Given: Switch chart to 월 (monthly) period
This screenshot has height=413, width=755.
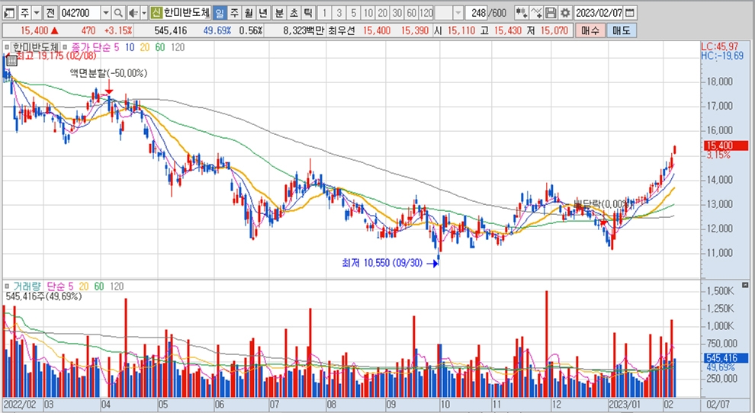Looking at the screenshot, I should pos(249,13).
